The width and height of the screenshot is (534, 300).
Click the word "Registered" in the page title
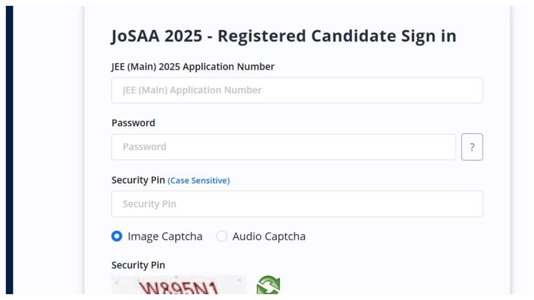pos(262,36)
